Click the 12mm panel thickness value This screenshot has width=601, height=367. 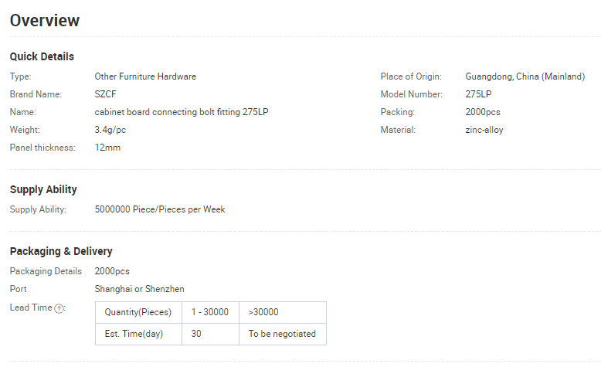(107, 148)
